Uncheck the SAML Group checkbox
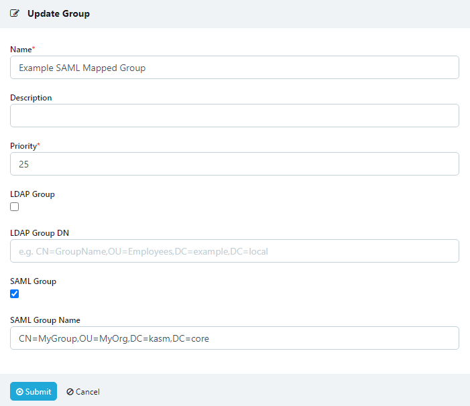Viewport: 470px width, 406px height. pos(15,294)
